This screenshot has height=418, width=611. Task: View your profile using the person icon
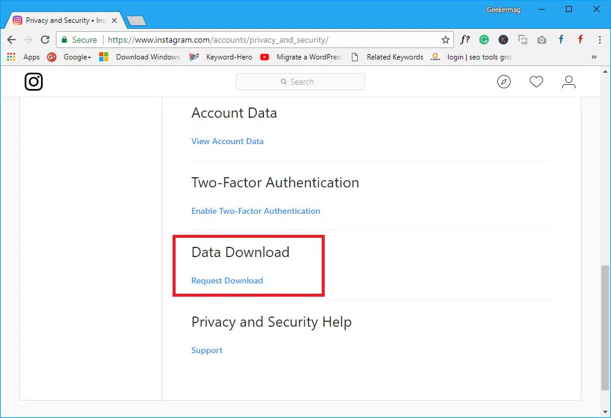[569, 81]
